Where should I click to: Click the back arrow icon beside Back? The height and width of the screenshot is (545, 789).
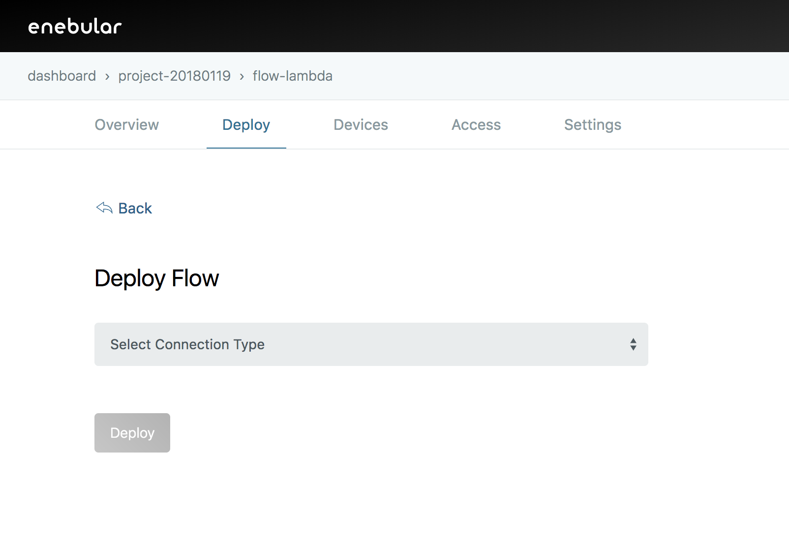pyautogui.click(x=104, y=208)
